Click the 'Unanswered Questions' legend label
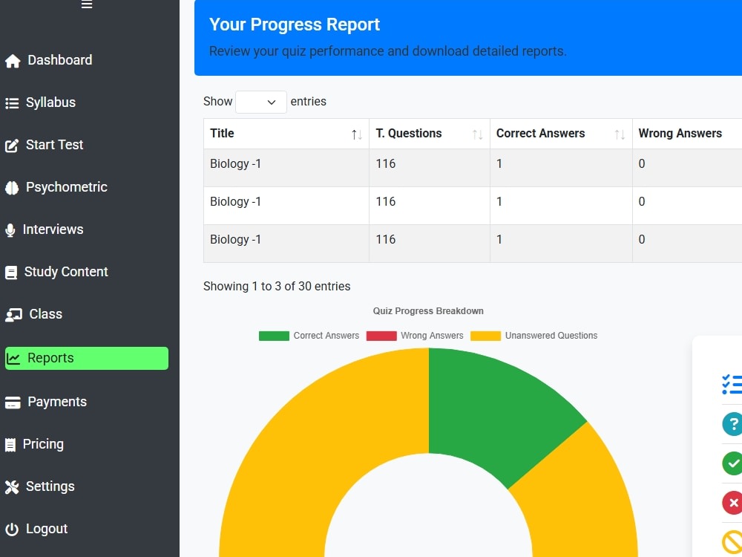Screen dimensions: 742x557 (x=551, y=336)
